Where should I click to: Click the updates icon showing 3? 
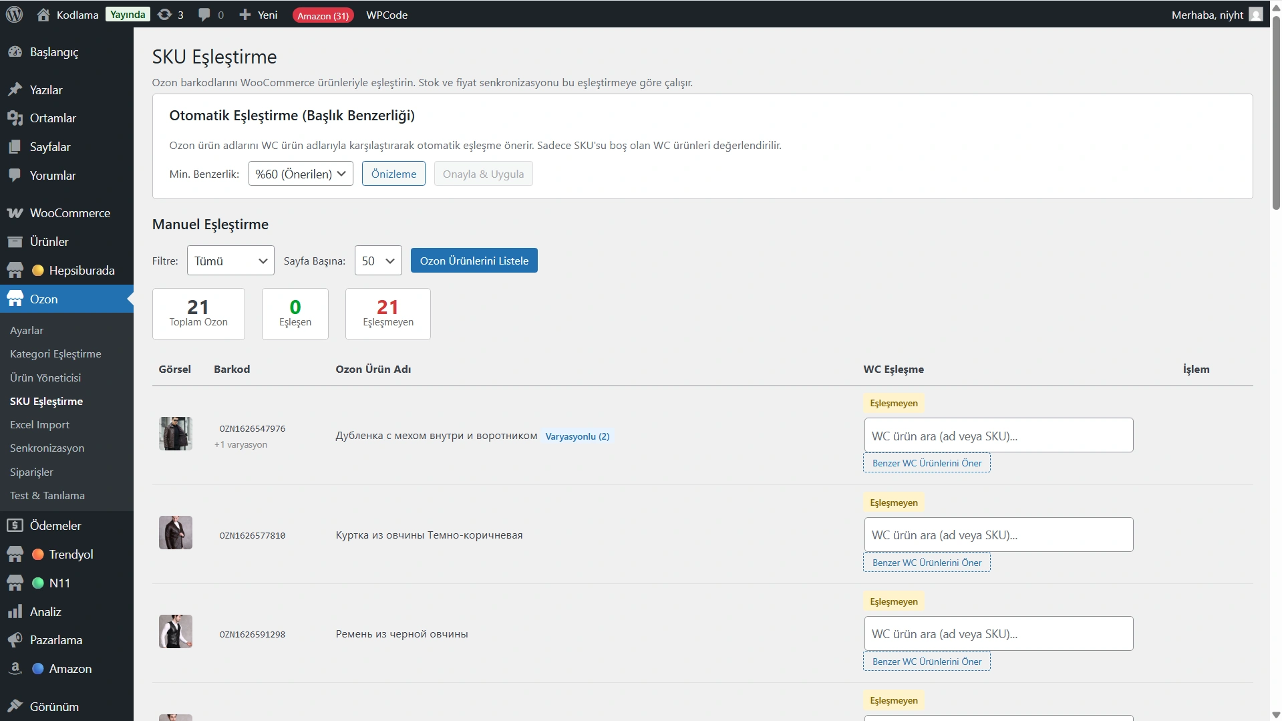coord(164,15)
